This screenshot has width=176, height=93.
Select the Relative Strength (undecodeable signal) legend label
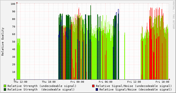point(42,86)
